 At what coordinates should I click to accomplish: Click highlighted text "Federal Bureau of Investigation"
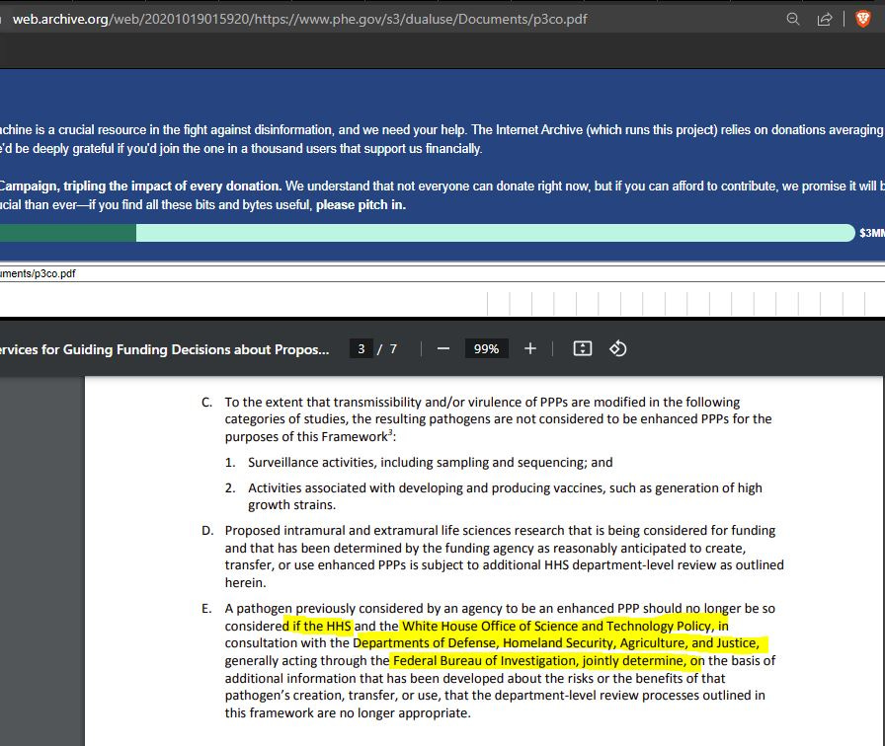485,661
